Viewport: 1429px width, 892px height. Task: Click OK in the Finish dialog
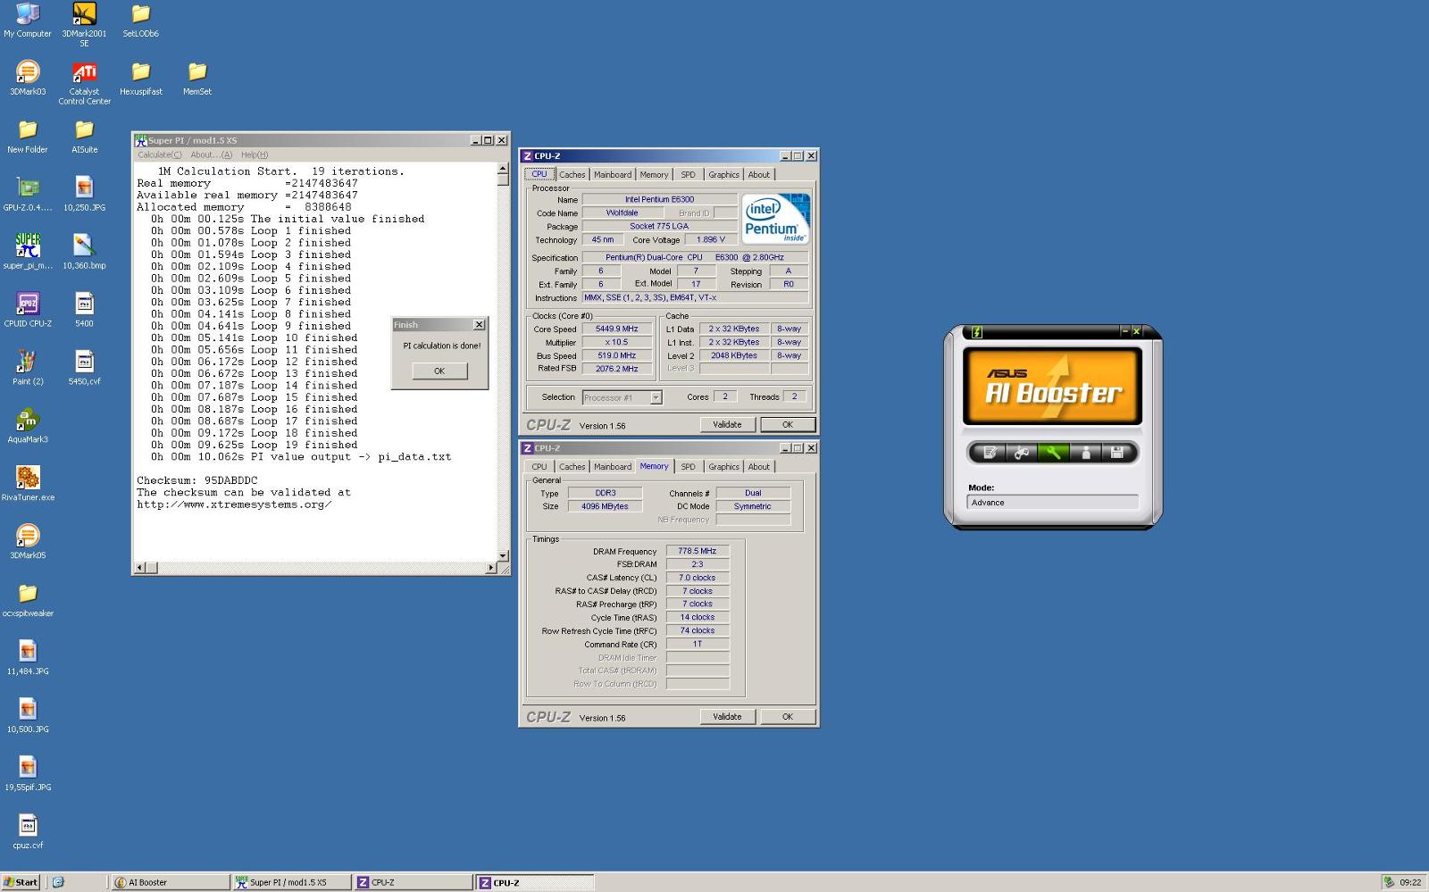point(439,371)
